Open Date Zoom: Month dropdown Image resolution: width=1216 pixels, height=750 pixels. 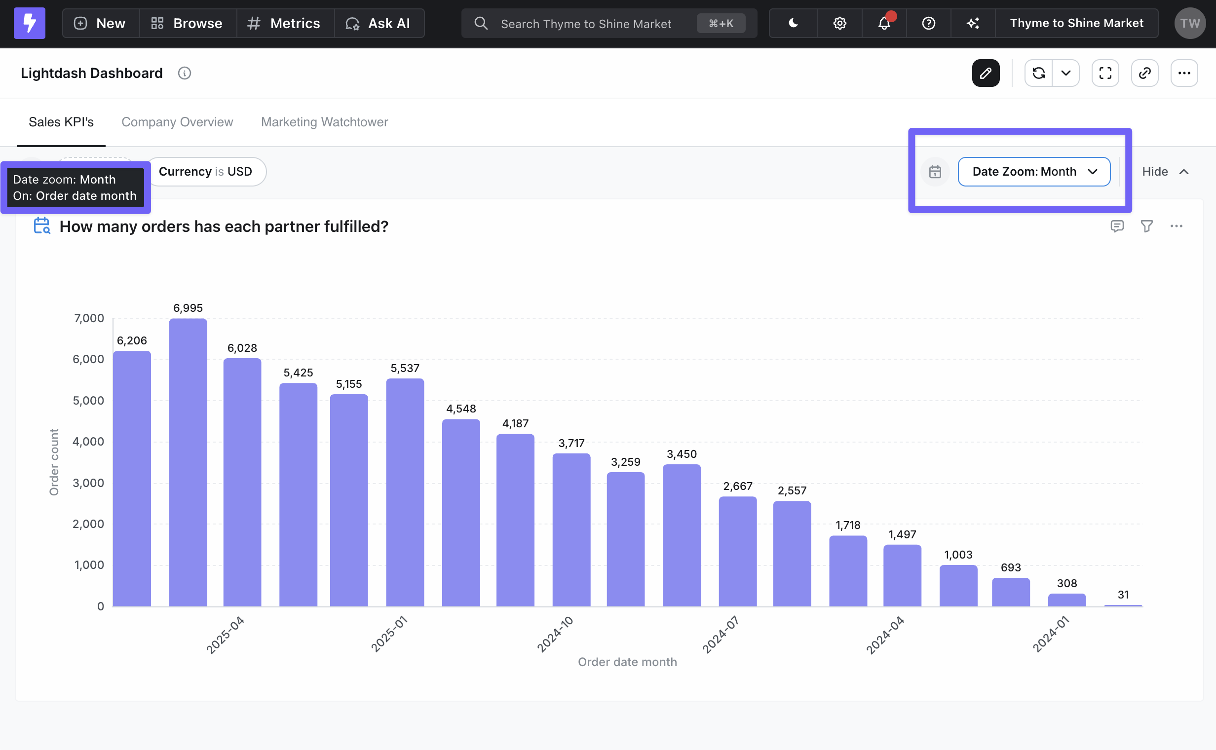(x=1033, y=172)
